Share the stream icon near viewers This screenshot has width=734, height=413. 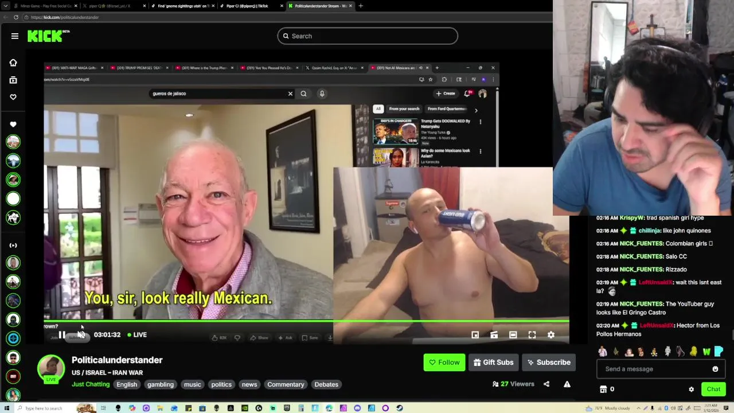(546, 384)
